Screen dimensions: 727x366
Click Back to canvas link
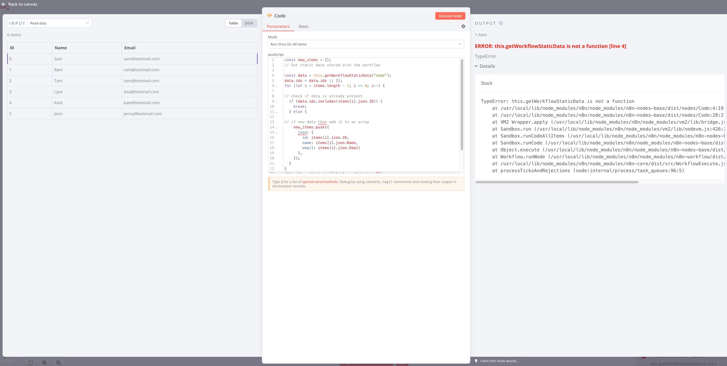(23, 4)
